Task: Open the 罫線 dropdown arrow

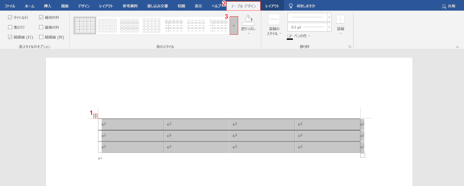Action: tap(341, 33)
